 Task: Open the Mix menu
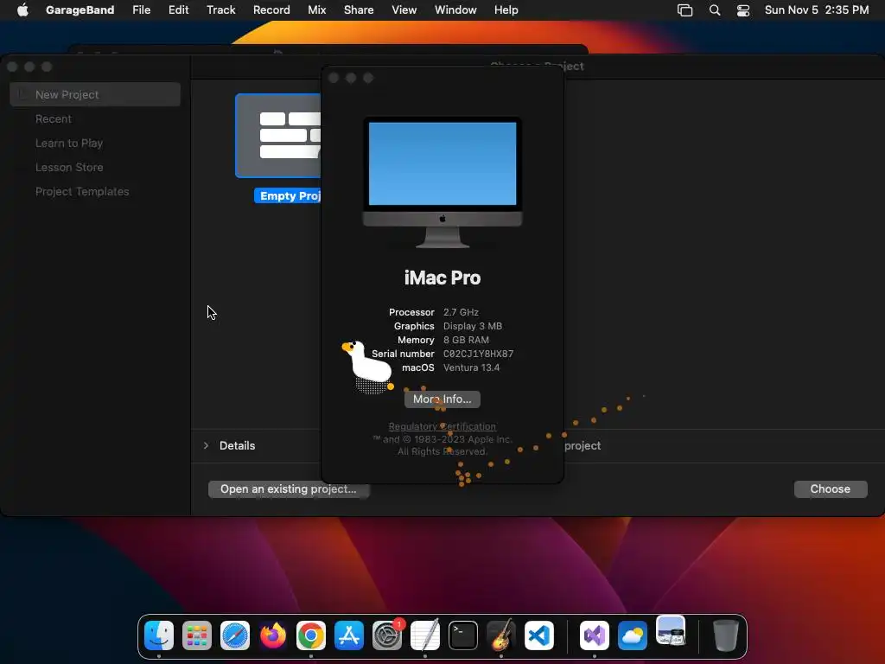pyautogui.click(x=316, y=10)
